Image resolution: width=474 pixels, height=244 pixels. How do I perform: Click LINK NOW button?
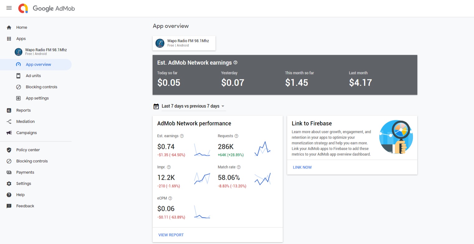[302, 167]
